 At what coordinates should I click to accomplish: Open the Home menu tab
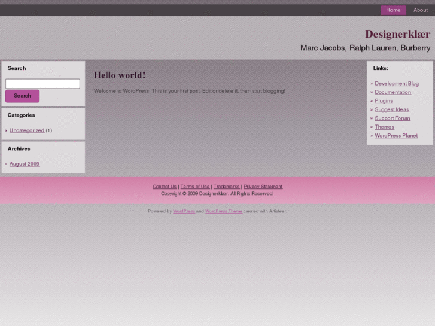pyautogui.click(x=393, y=10)
